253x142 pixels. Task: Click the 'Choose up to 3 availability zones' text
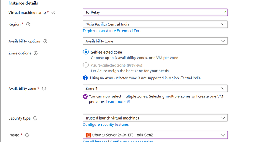[134, 58]
